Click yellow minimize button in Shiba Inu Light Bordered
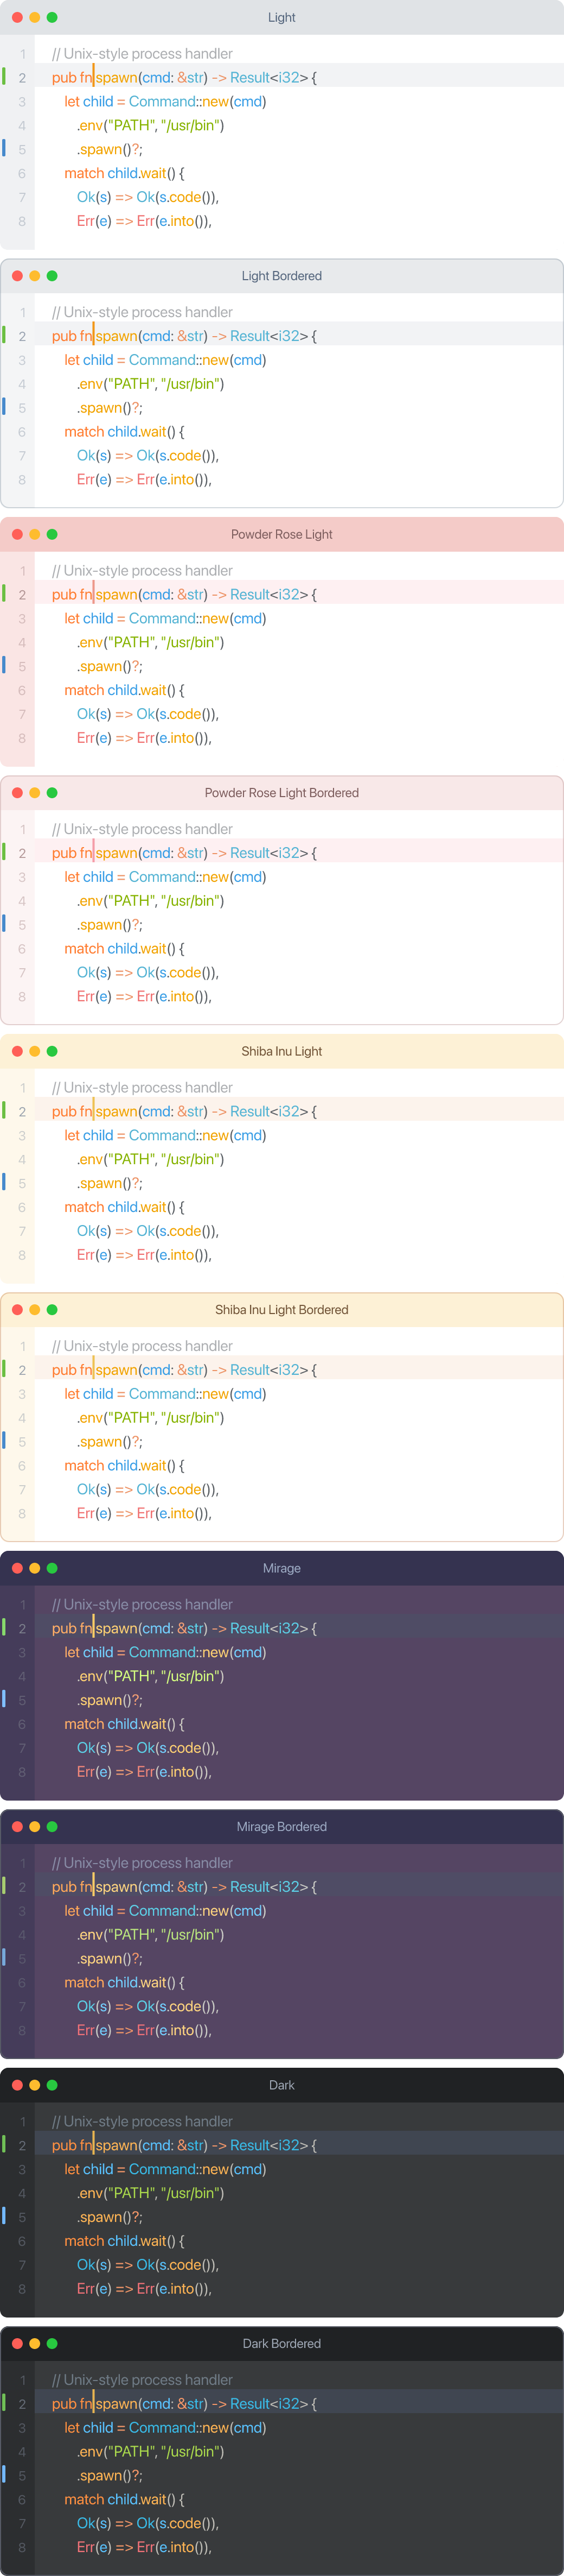Viewport: 564px width, 2576px height. click(35, 1309)
